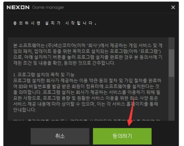The width and height of the screenshot is (184, 146).
Task: Click the red arrow annotation tip
Action: (129, 125)
